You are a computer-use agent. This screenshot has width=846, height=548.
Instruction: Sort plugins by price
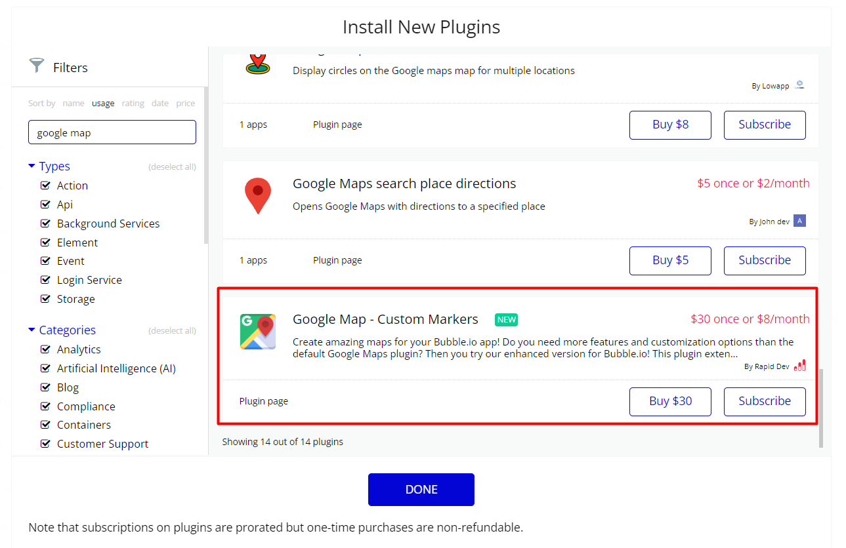pos(186,104)
